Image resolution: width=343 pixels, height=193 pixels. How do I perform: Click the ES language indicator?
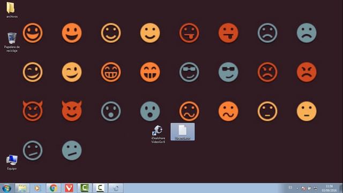(x=290, y=188)
